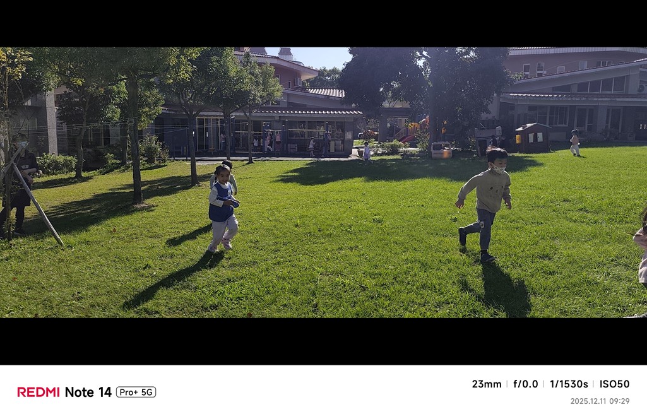Image resolution: width=647 pixels, height=419 pixels.
Task: Select the small brown playhouse
Action: (533, 138)
